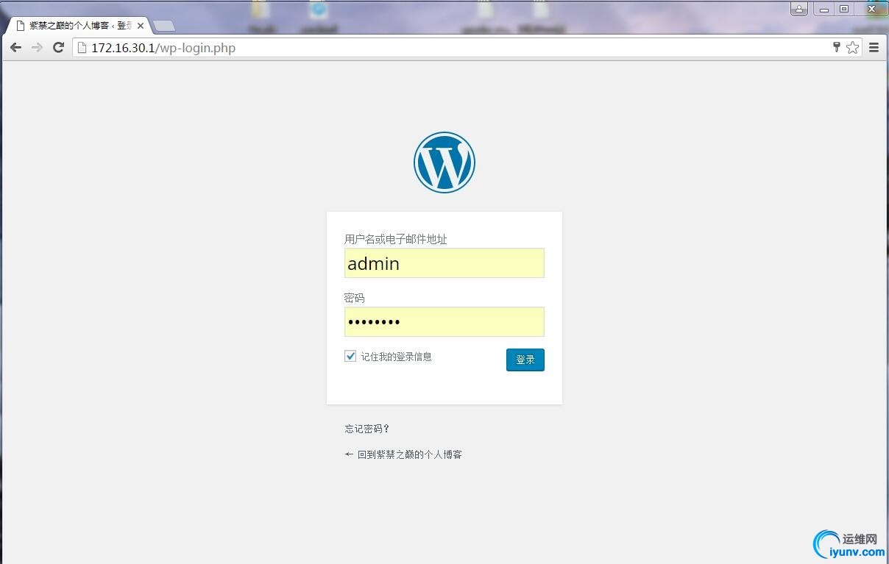
Task: Click the 记住我的登录信息 label text
Action: click(x=396, y=357)
